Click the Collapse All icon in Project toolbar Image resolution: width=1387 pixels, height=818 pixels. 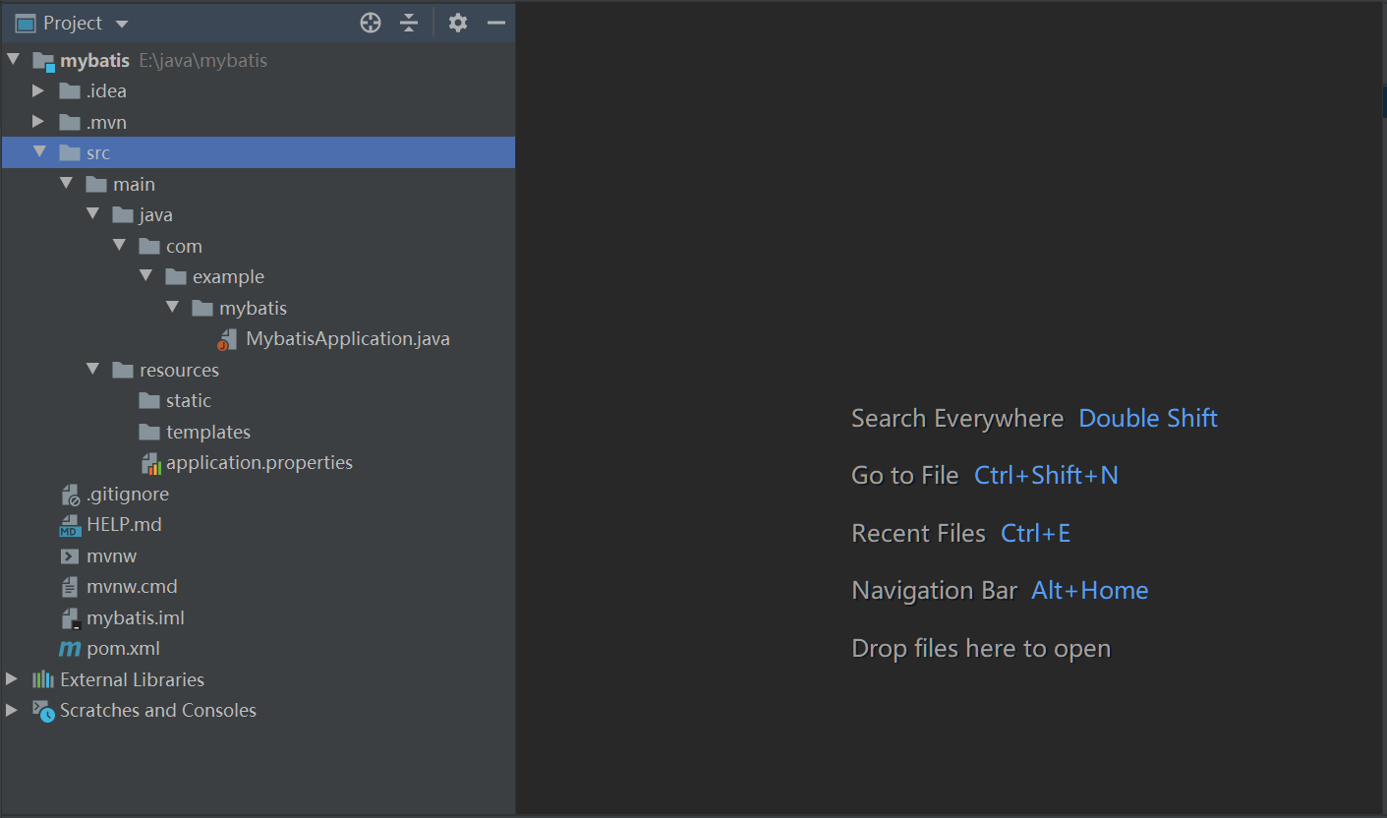409,23
